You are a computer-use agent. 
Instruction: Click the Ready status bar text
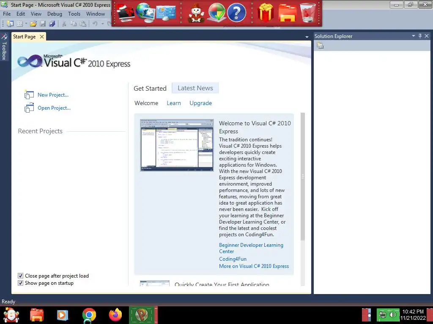pos(8,302)
